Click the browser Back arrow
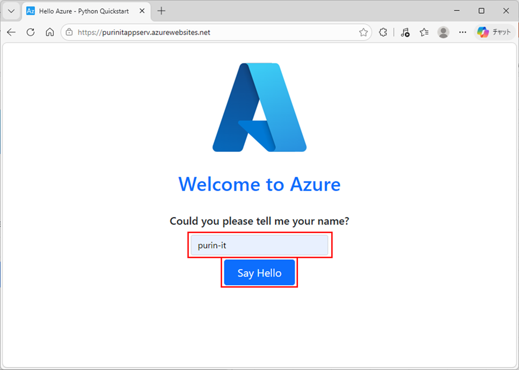This screenshot has width=519, height=370. (x=11, y=32)
